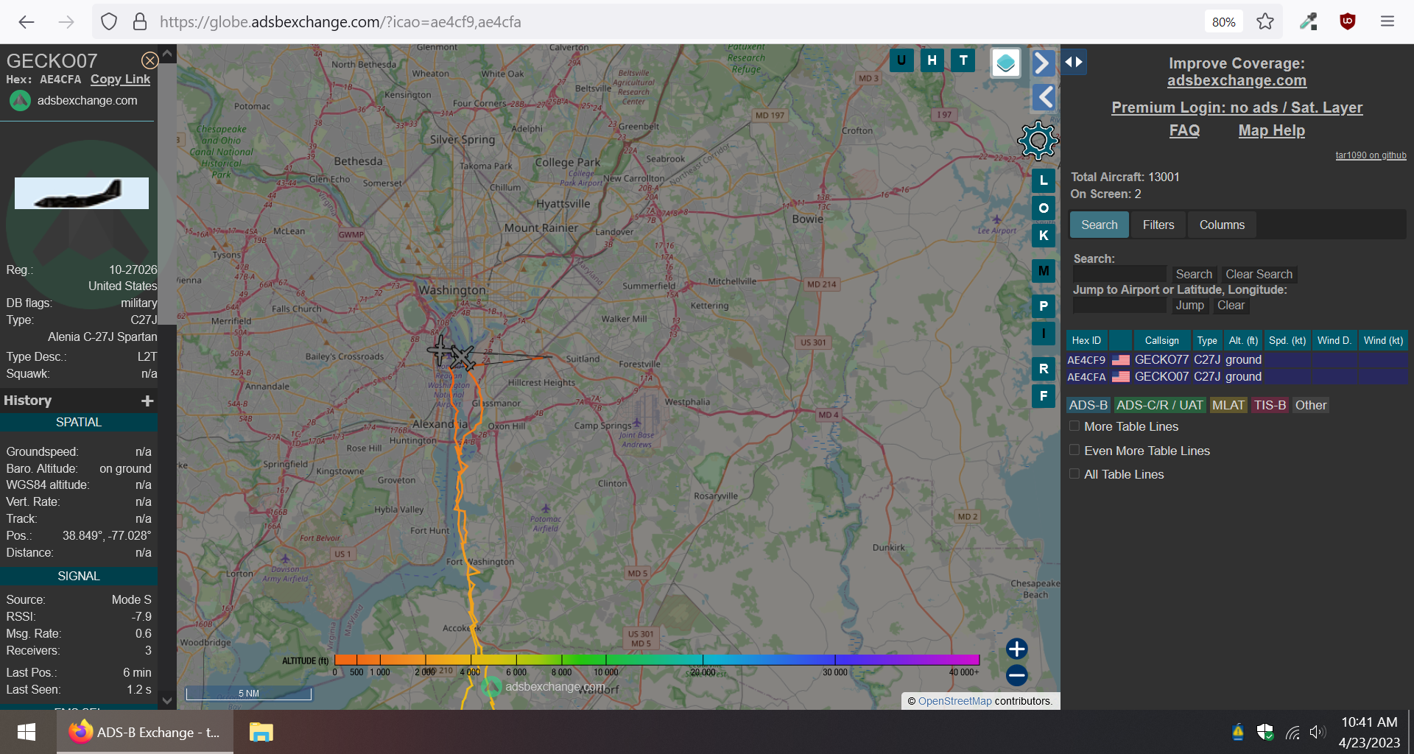Screen dimensions: 1414x754
Task: Open the Windows Start menu
Action: (27, 732)
